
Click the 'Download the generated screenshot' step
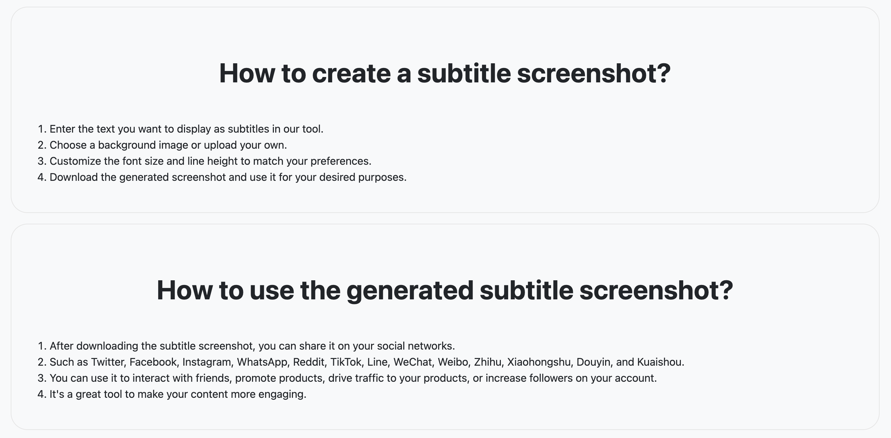pos(228,177)
